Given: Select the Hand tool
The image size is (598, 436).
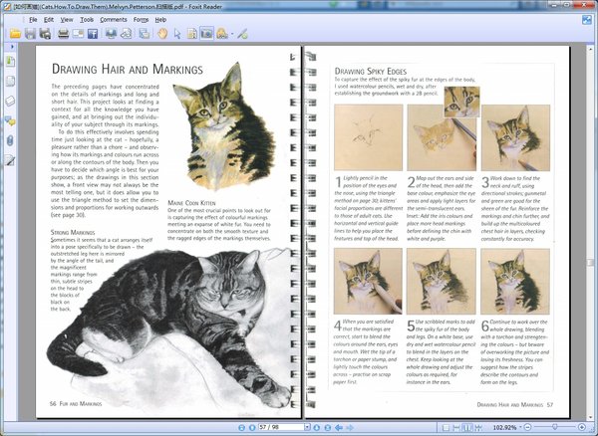Looking at the screenshot, I should coord(162,34).
